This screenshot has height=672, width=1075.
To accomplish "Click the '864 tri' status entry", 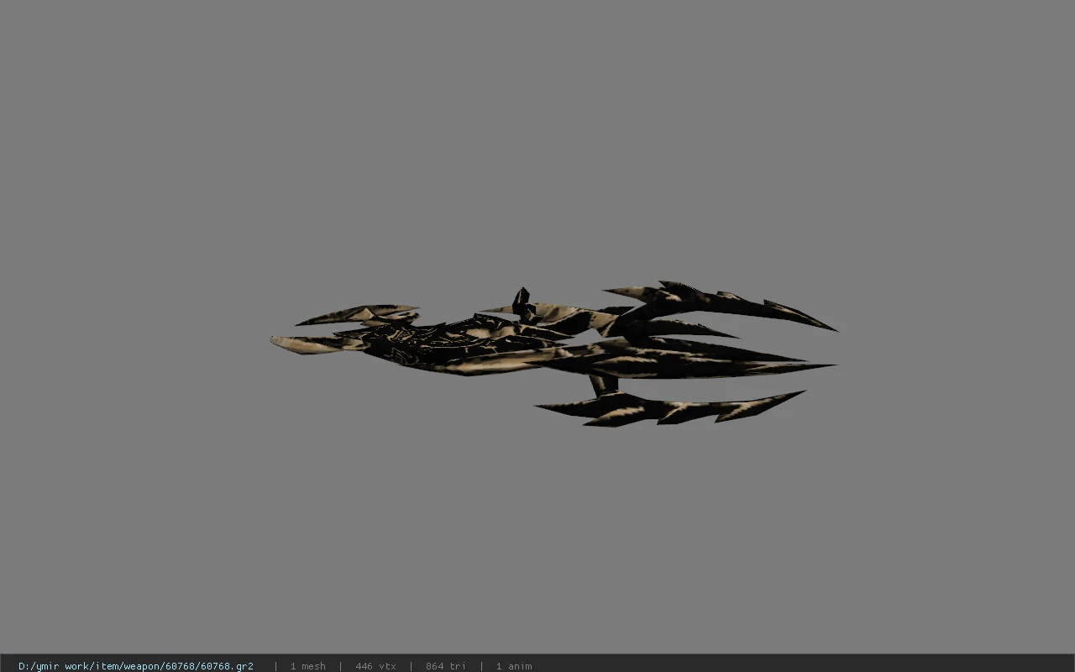I will click(x=446, y=666).
